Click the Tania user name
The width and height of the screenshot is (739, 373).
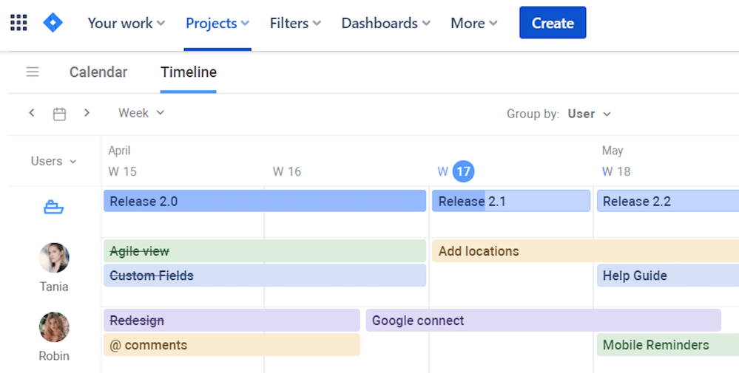[x=54, y=287]
